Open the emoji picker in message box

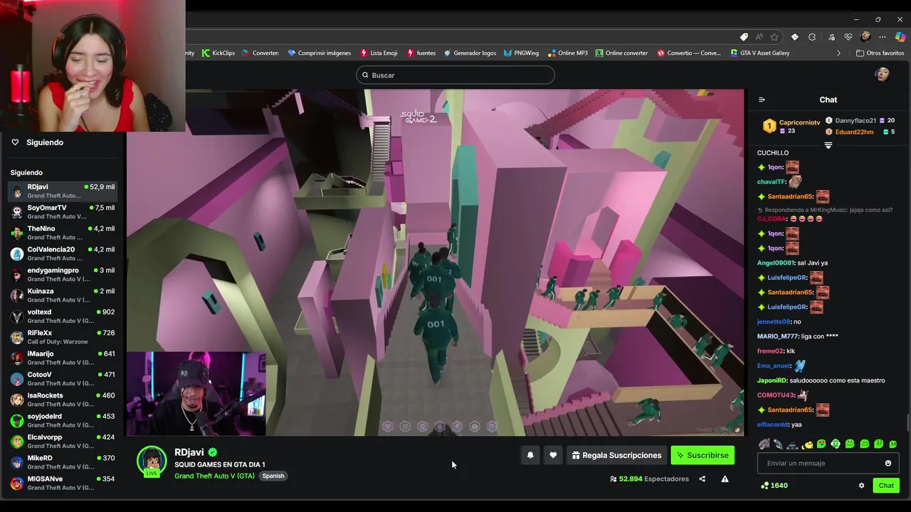[888, 463]
